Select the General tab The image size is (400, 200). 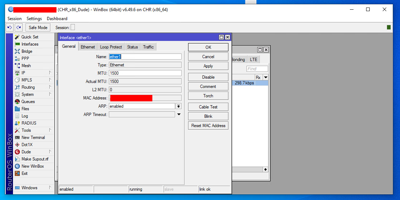tap(69, 47)
